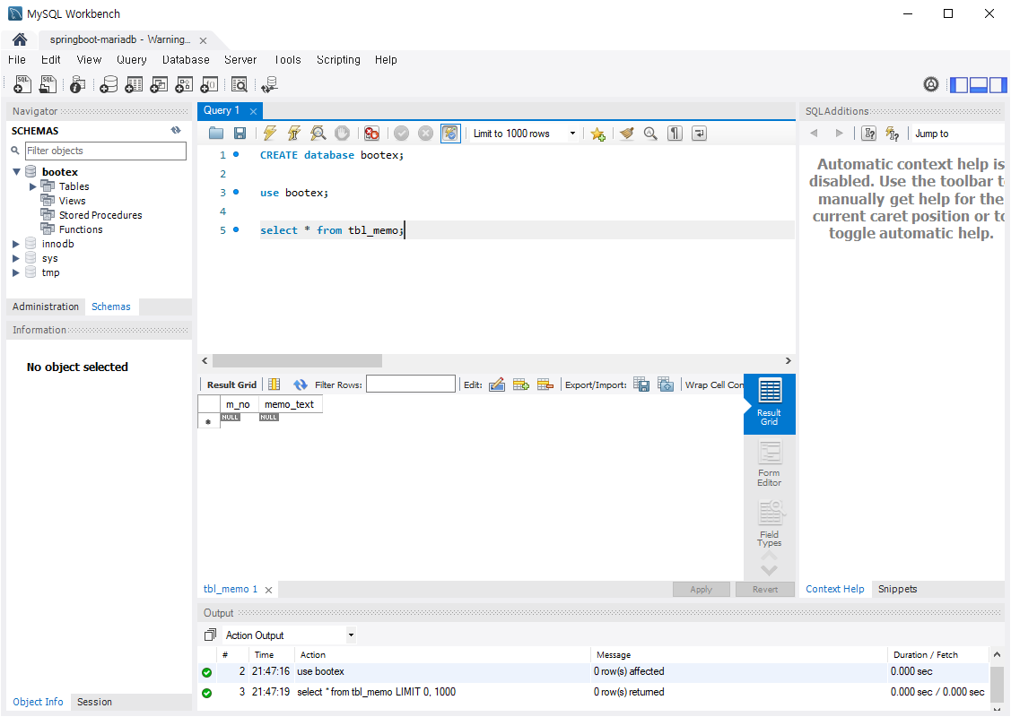
Task: Open the File menu
Action: (17, 60)
